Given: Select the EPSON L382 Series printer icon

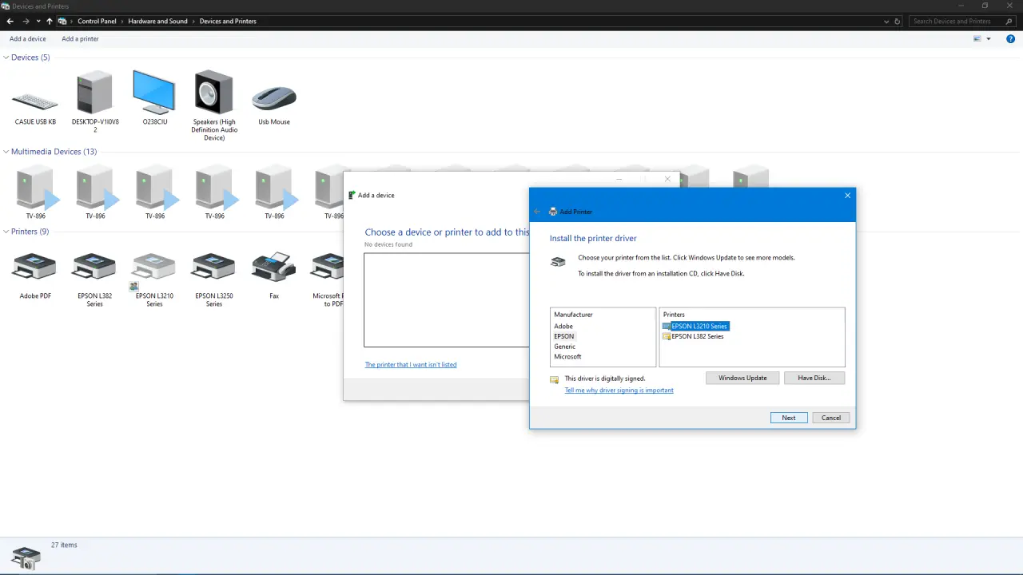Looking at the screenshot, I should tap(95, 278).
